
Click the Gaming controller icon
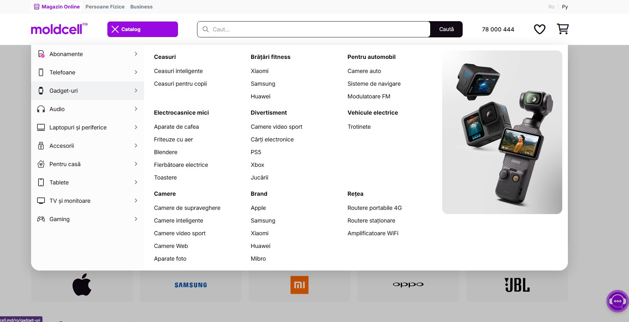coord(41,219)
